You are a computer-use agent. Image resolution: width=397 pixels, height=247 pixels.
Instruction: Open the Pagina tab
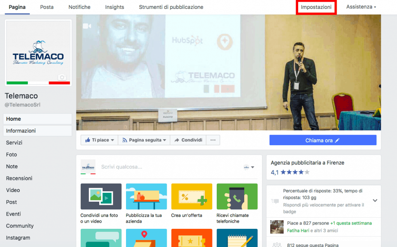17,7
